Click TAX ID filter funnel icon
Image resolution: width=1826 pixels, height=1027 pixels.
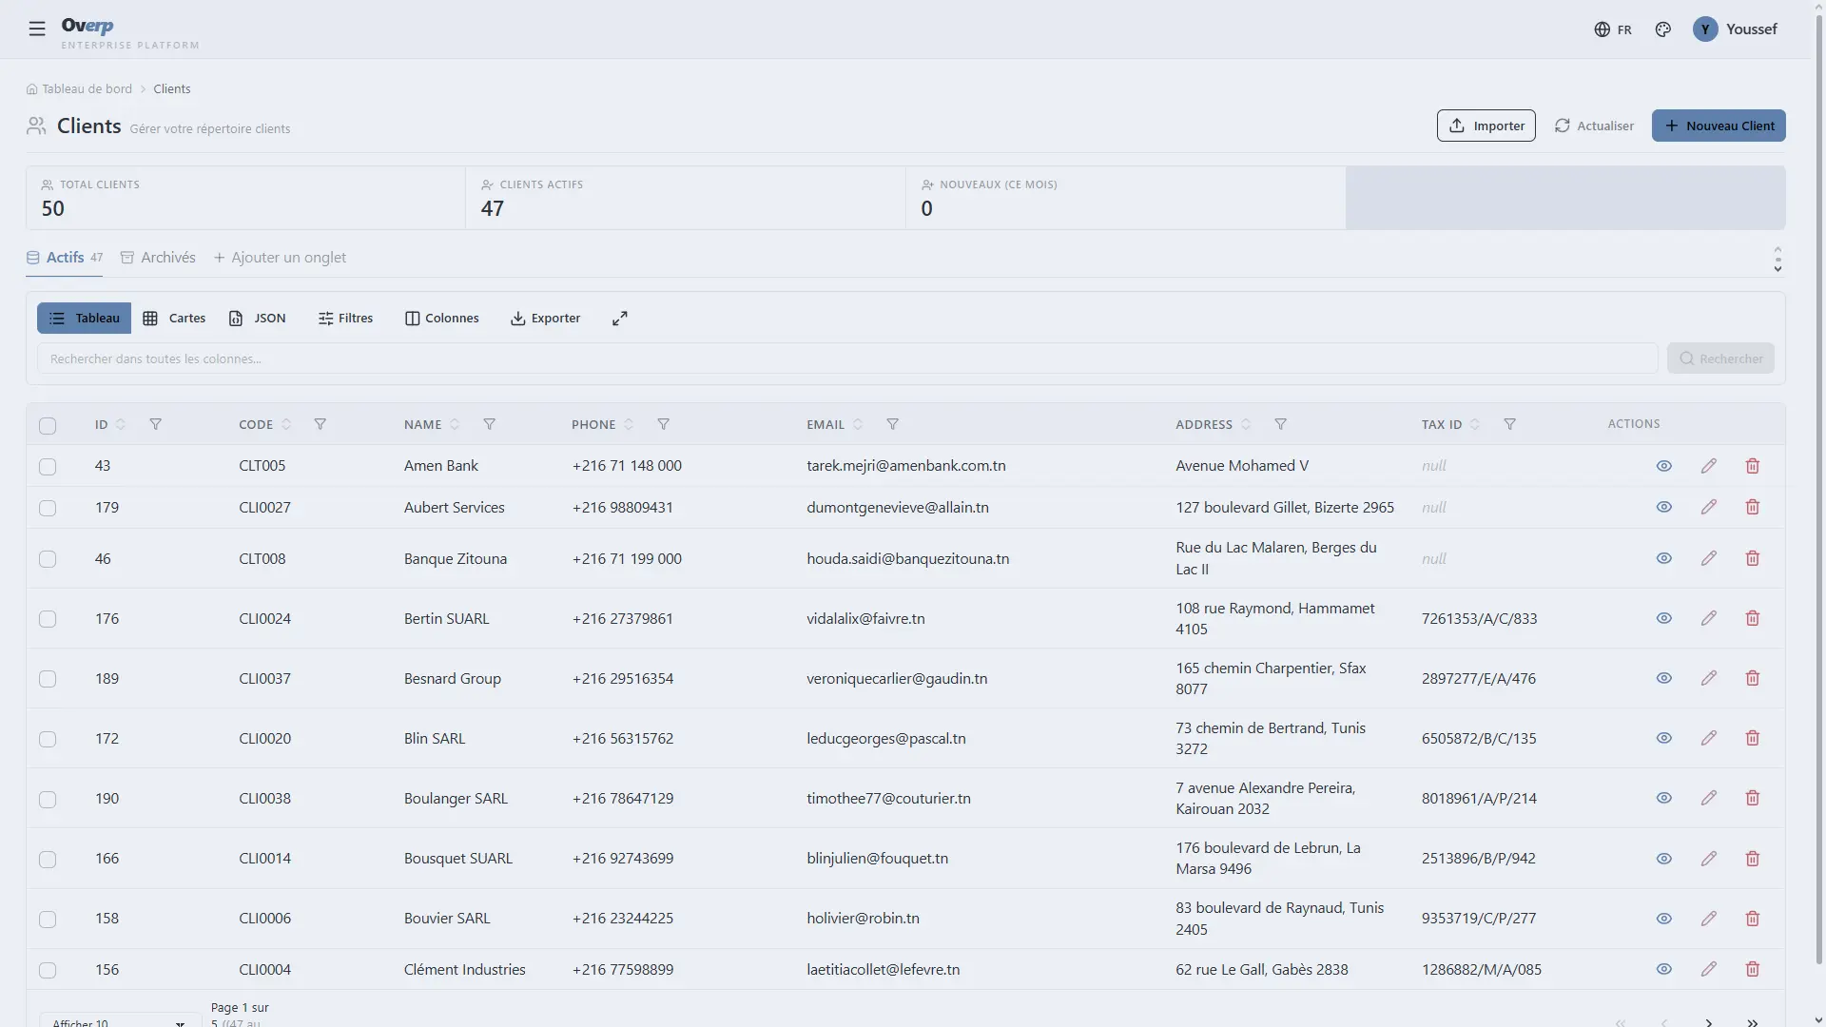click(x=1509, y=424)
